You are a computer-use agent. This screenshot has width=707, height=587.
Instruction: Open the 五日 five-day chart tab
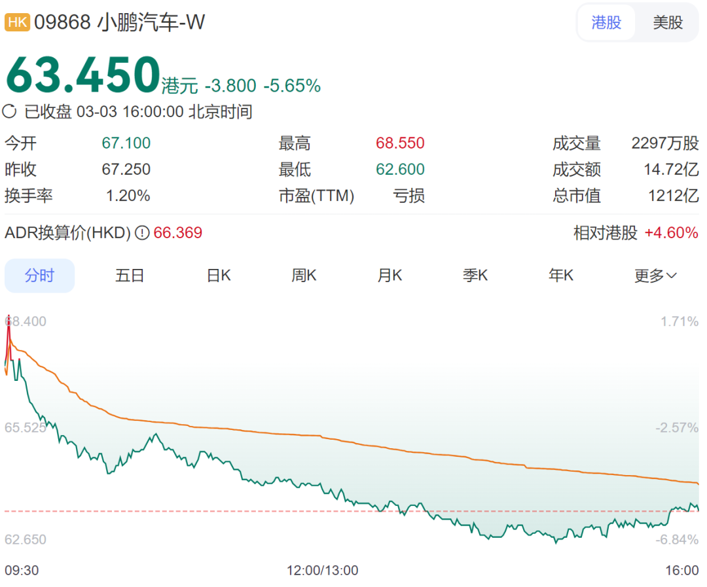tap(129, 276)
